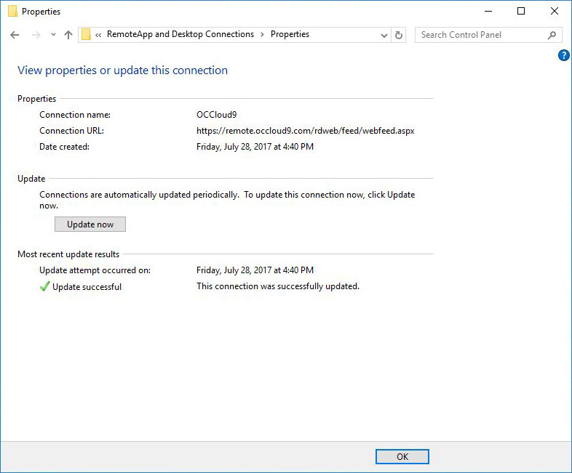Select the connection URL text

[x=306, y=131]
